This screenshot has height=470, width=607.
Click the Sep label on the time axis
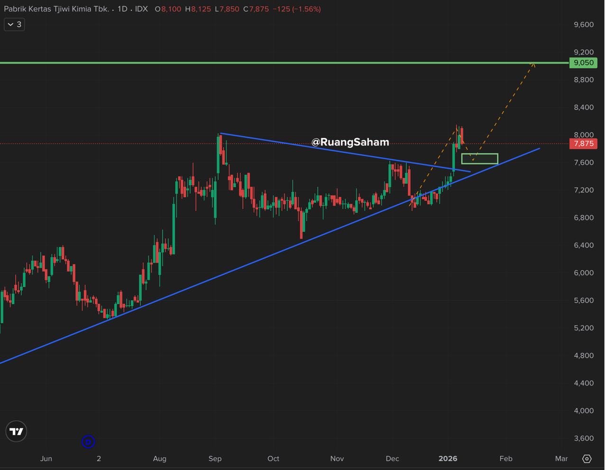pyautogui.click(x=215, y=459)
